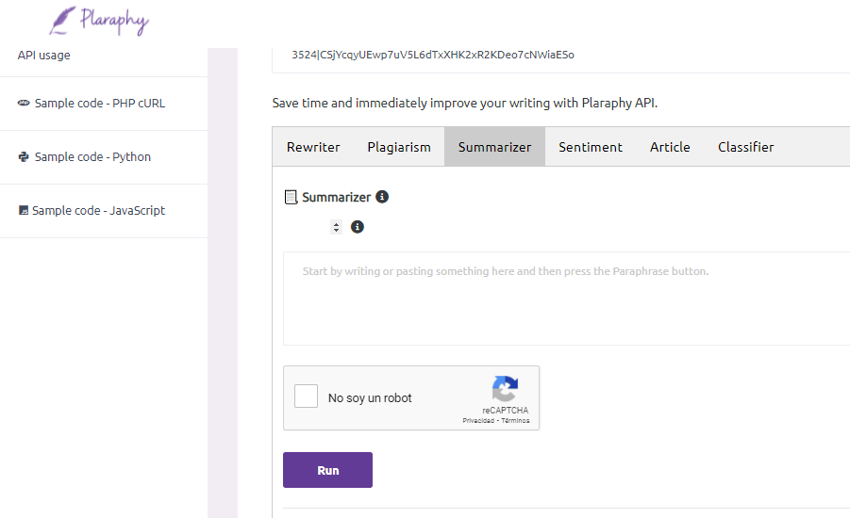The width and height of the screenshot is (850, 518).
Task: Click the Plaraphy feather logo
Action: click(99, 21)
